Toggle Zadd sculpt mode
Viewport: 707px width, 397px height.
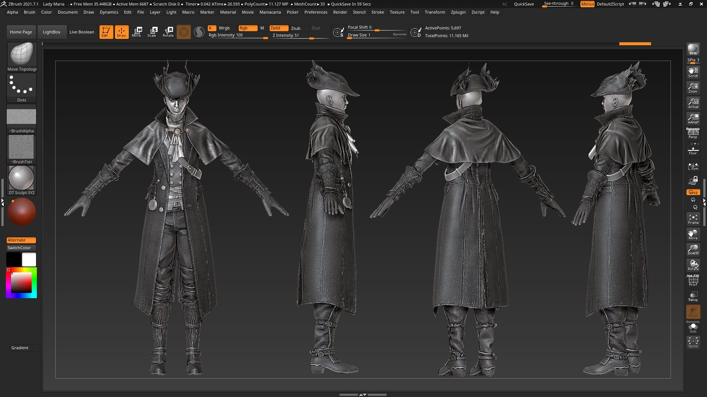pyautogui.click(x=279, y=28)
